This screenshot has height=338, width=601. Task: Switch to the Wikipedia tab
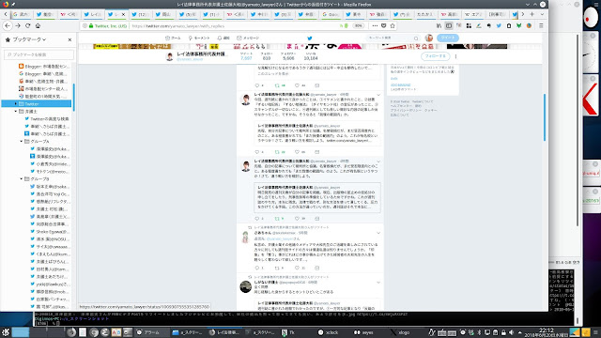(472, 14)
